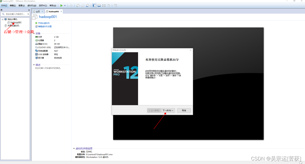Open the snapshot manager toolbar icon
This screenshot has height=164, width=305.
tap(87, 6)
